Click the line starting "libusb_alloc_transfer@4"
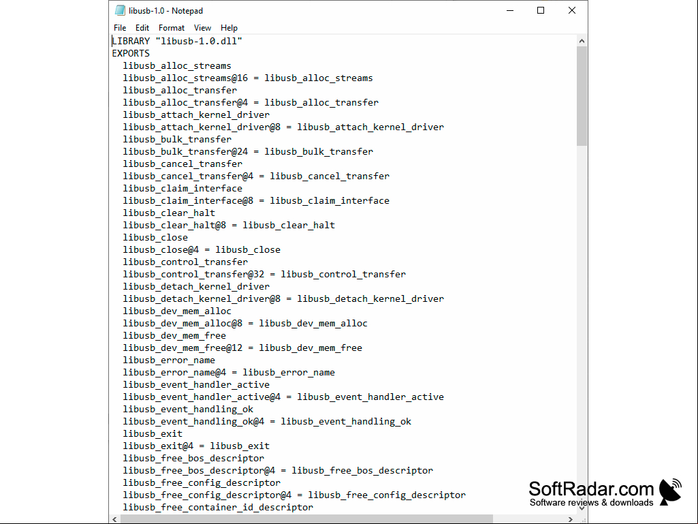 click(x=251, y=102)
